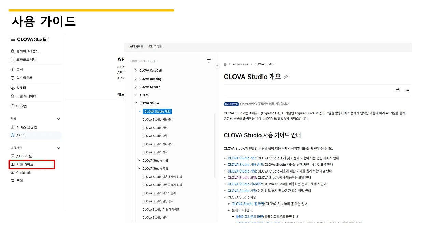Open 포럼 in the left sidebar
This screenshot has width=437, height=245.
pyautogui.click(x=16, y=181)
